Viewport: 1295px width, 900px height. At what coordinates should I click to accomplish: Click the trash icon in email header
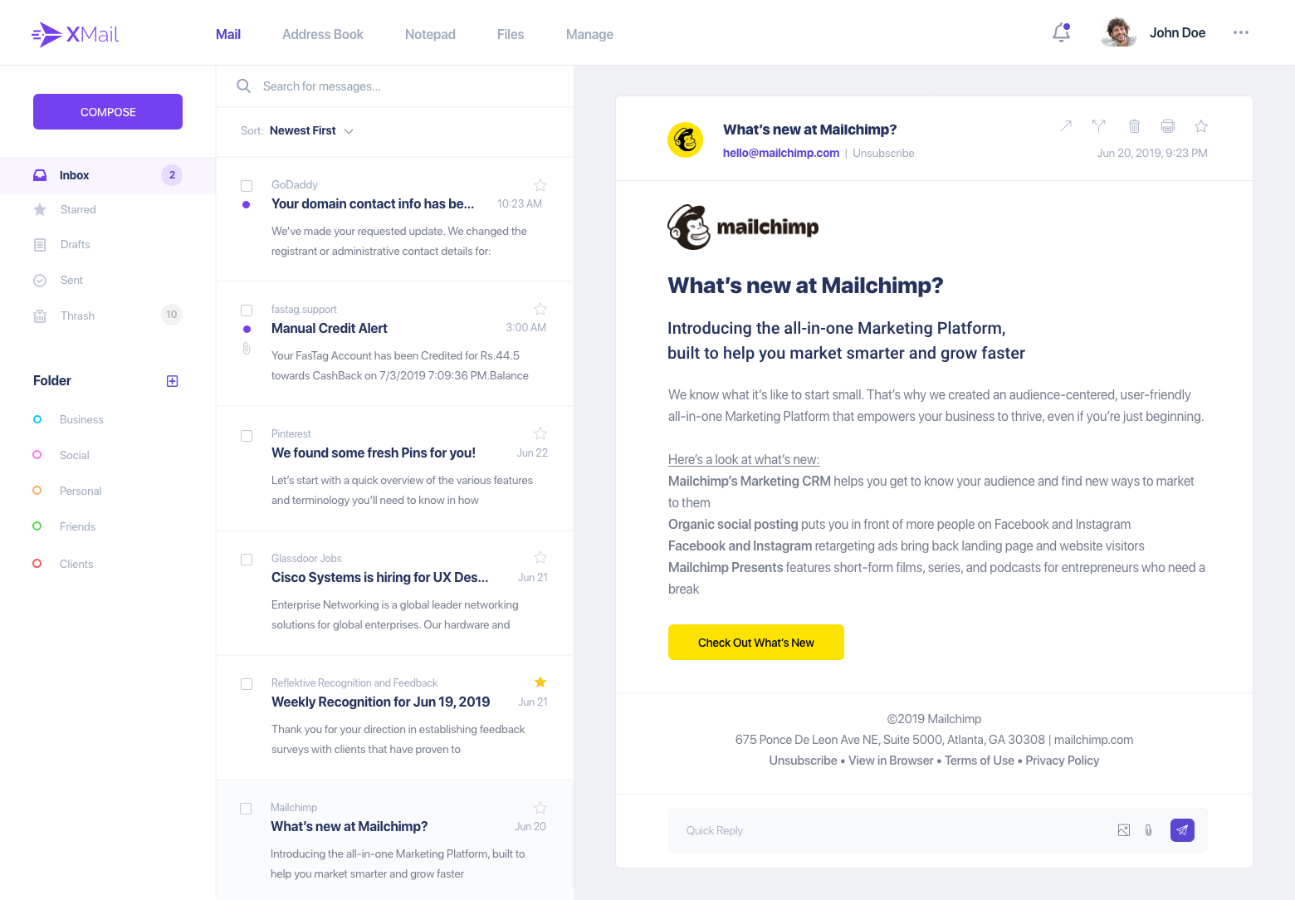(x=1134, y=126)
